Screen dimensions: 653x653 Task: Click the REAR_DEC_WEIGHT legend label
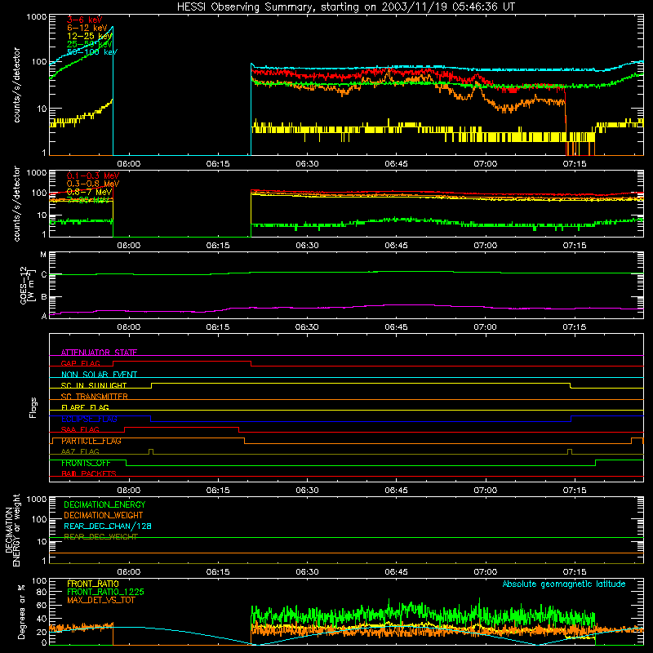pyautogui.click(x=100, y=536)
